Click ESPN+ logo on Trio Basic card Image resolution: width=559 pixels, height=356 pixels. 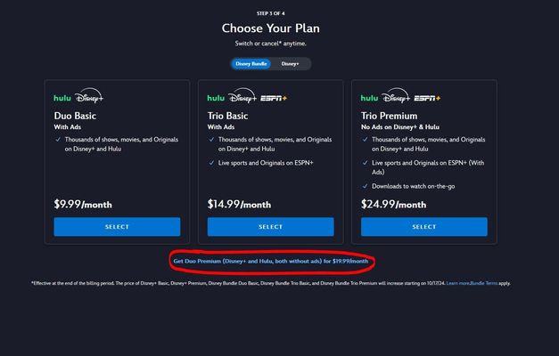click(x=274, y=98)
